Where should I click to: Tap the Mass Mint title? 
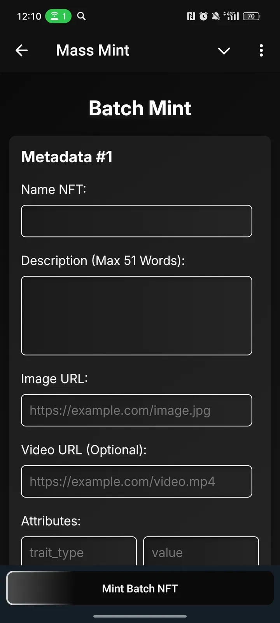click(93, 50)
